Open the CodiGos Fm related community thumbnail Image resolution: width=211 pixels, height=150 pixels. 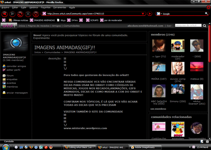pyautogui.click(x=159, y=126)
